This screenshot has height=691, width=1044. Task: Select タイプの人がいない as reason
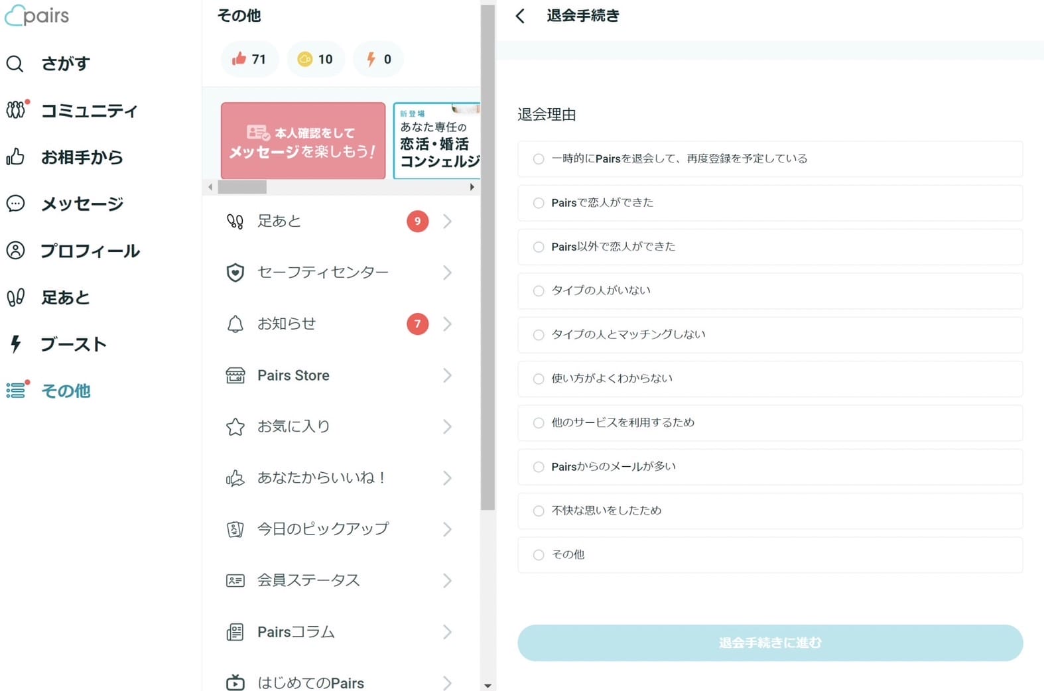(x=539, y=290)
